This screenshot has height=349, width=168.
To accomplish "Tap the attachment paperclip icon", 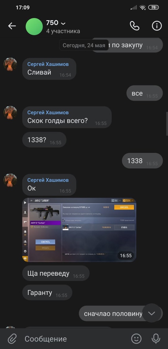I will click(x=12, y=339).
